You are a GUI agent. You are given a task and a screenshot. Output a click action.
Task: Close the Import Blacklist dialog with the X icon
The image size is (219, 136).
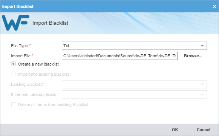(x=214, y=6)
